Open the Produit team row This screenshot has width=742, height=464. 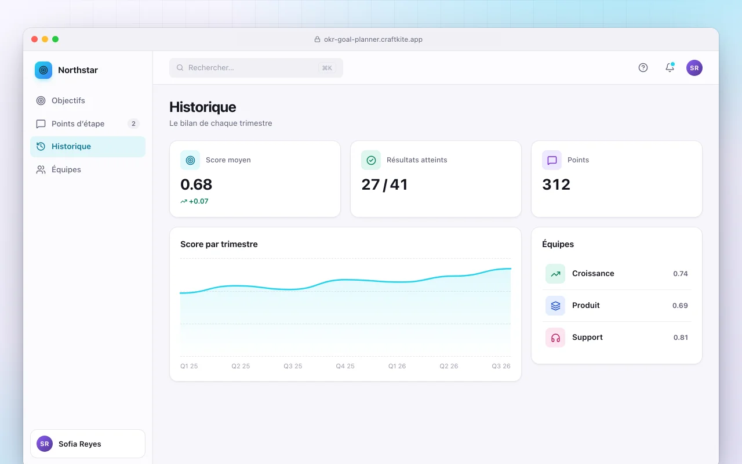[x=617, y=306]
